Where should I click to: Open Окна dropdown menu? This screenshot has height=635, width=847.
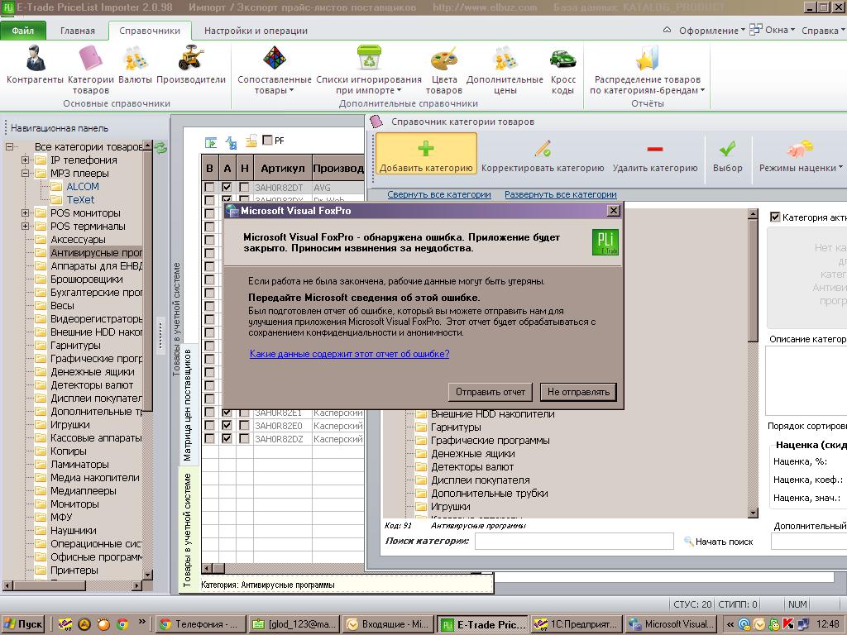pyautogui.click(x=772, y=30)
